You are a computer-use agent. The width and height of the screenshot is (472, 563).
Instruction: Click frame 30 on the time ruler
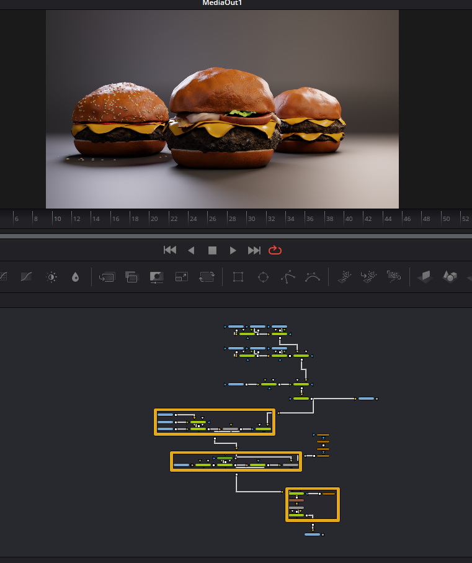coord(251,219)
